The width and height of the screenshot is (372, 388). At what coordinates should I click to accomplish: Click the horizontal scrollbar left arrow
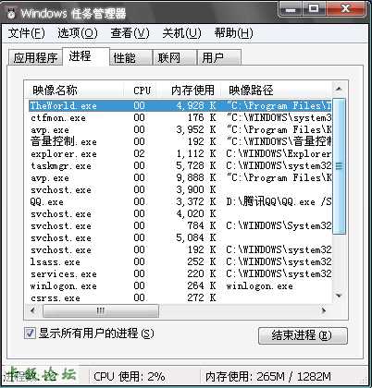(x=33, y=310)
